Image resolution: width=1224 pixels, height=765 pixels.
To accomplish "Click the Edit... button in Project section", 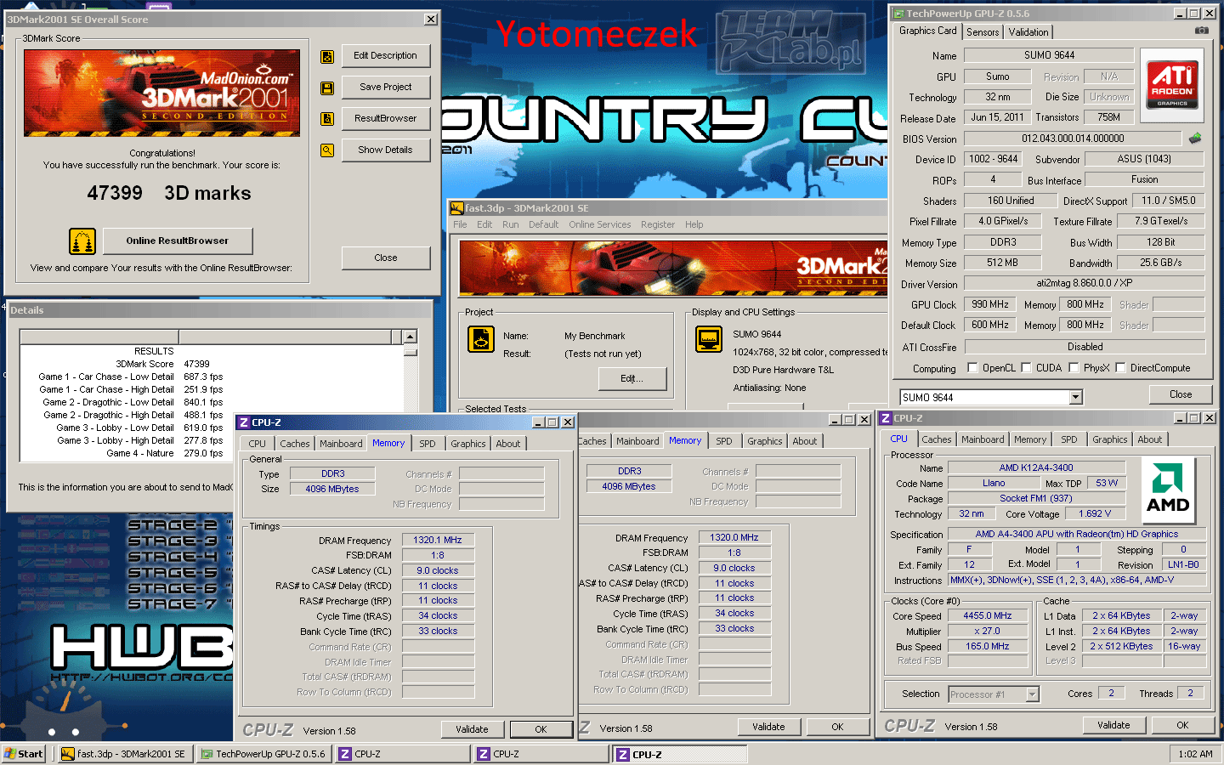I will point(632,379).
